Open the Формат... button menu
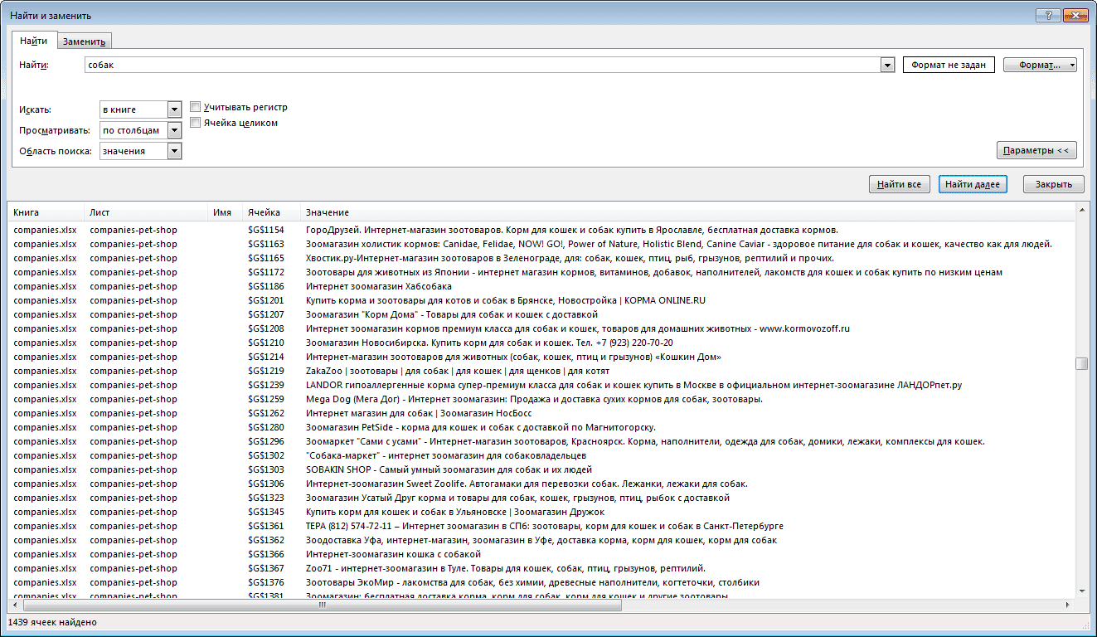This screenshot has width=1097, height=637. click(1040, 65)
